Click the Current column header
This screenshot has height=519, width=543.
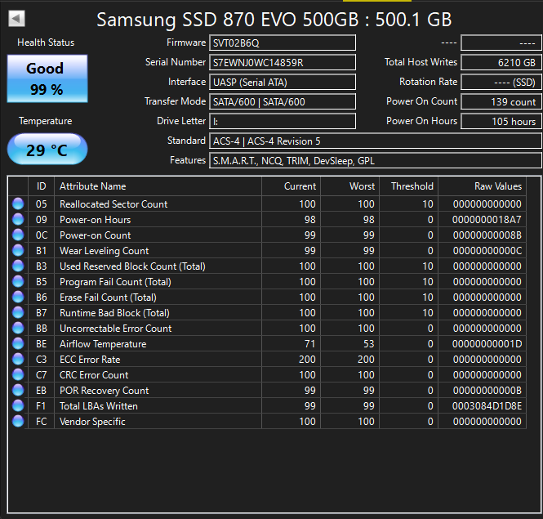tap(292, 186)
